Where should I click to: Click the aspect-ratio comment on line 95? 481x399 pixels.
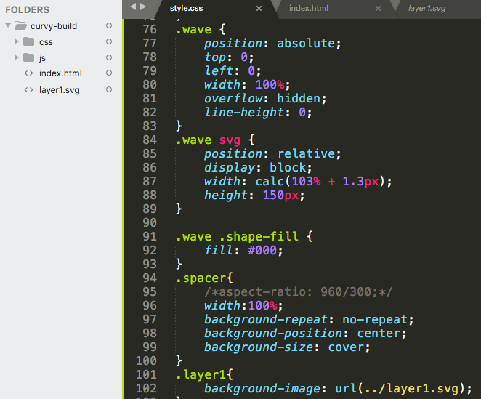[298, 292]
